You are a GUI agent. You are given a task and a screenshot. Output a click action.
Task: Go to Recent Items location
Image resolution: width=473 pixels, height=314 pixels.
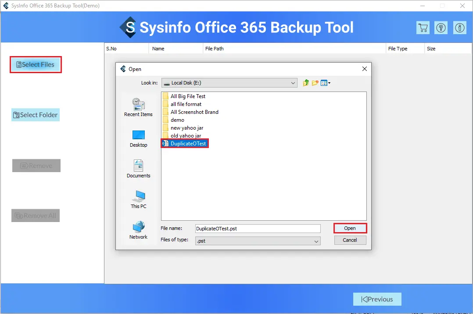pyautogui.click(x=139, y=107)
